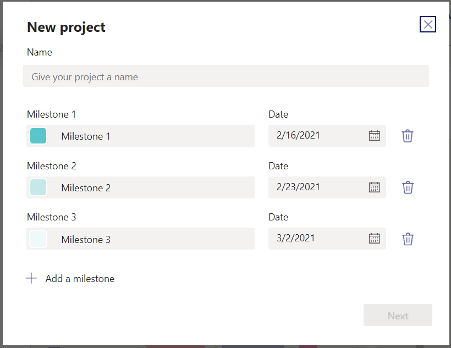Open calendar picker for 2/23/2021 date
The image size is (451, 348).
click(375, 187)
